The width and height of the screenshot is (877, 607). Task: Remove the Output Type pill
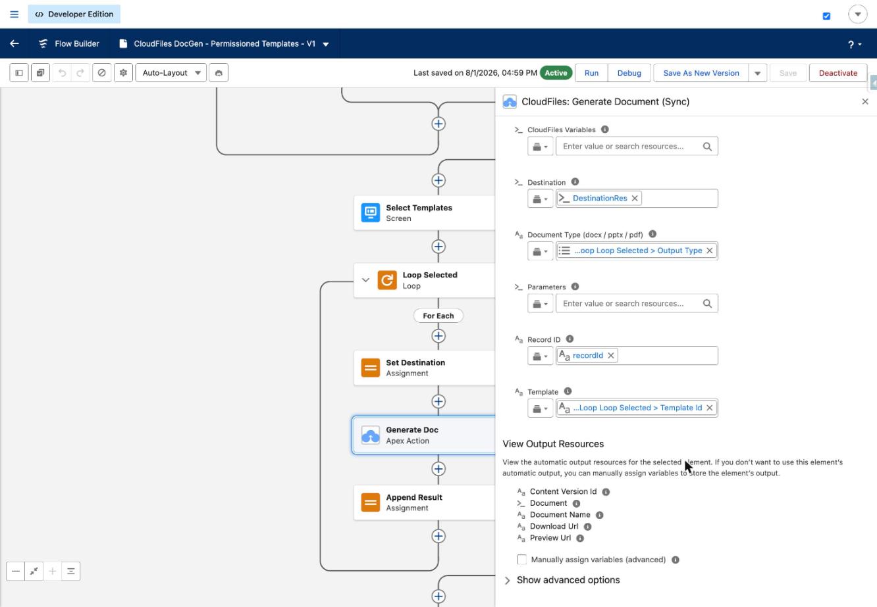[710, 251]
